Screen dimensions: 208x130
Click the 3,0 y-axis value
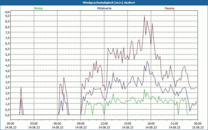pyautogui.click(x=8, y=82)
